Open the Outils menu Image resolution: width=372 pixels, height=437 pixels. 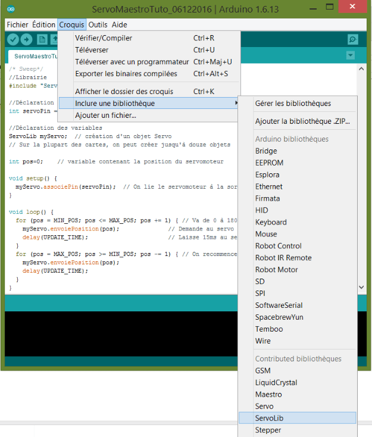[x=98, y=25]
